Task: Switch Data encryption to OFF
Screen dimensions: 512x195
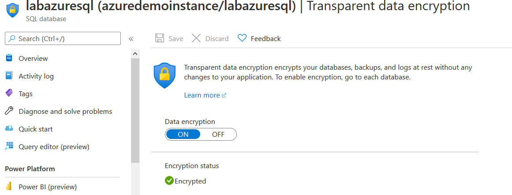Action: [x=218, y=135]
